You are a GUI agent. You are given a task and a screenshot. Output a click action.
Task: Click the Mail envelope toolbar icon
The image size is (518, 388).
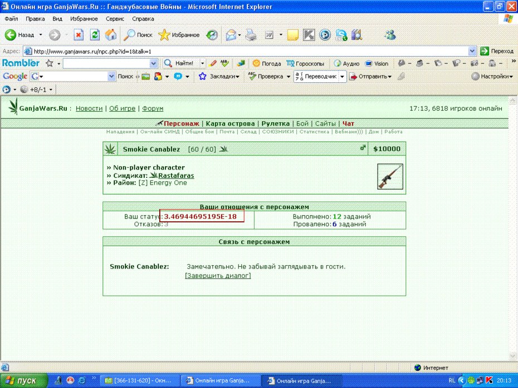point(231,35)
